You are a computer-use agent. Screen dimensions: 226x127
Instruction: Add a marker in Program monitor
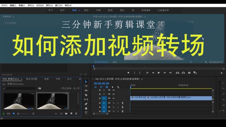point(128,73)
